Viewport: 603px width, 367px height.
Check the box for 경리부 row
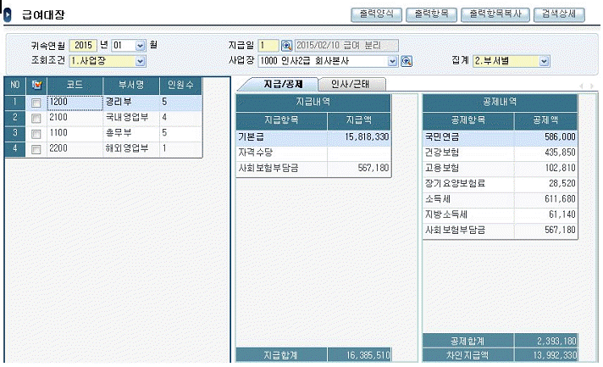36,103
